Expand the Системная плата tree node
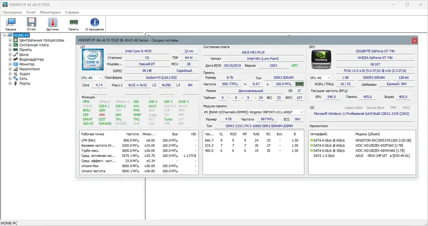This screenshot has width=428, height=226. 10,45
